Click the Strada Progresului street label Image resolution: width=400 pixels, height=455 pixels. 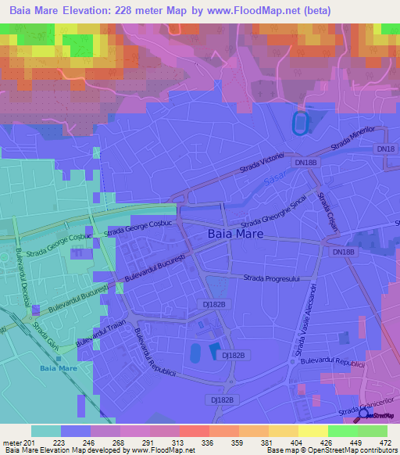(271, 278)
